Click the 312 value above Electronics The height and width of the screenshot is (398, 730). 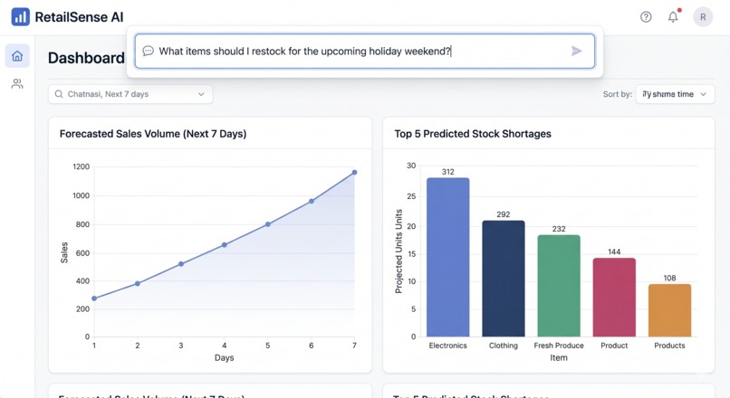pyautogui.click(x=447, y=172)
